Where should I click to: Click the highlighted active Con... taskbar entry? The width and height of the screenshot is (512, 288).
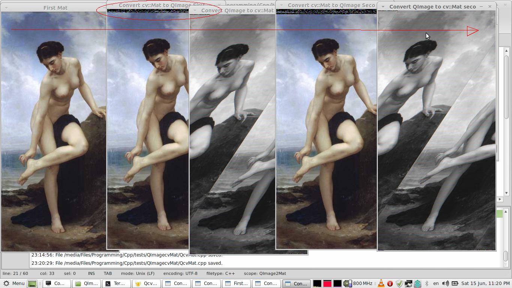click(296, 283)
